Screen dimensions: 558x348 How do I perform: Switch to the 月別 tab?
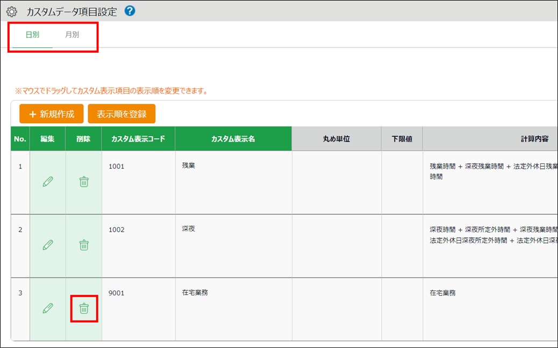[x=72, y=35]
